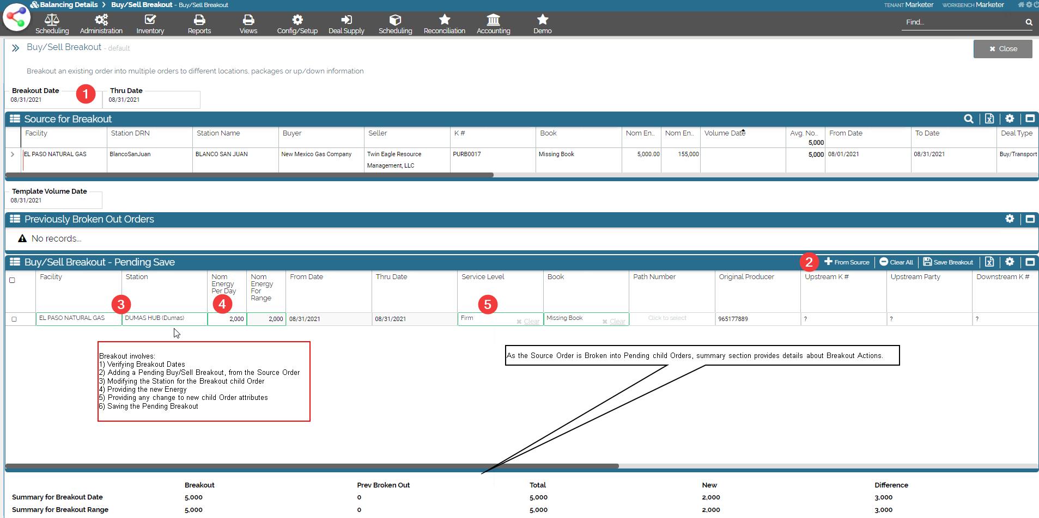Screen dimensions: 1039x518
Task: Open the Config/Setup menu
Action: pyautogui.click(x=297, y=24)
